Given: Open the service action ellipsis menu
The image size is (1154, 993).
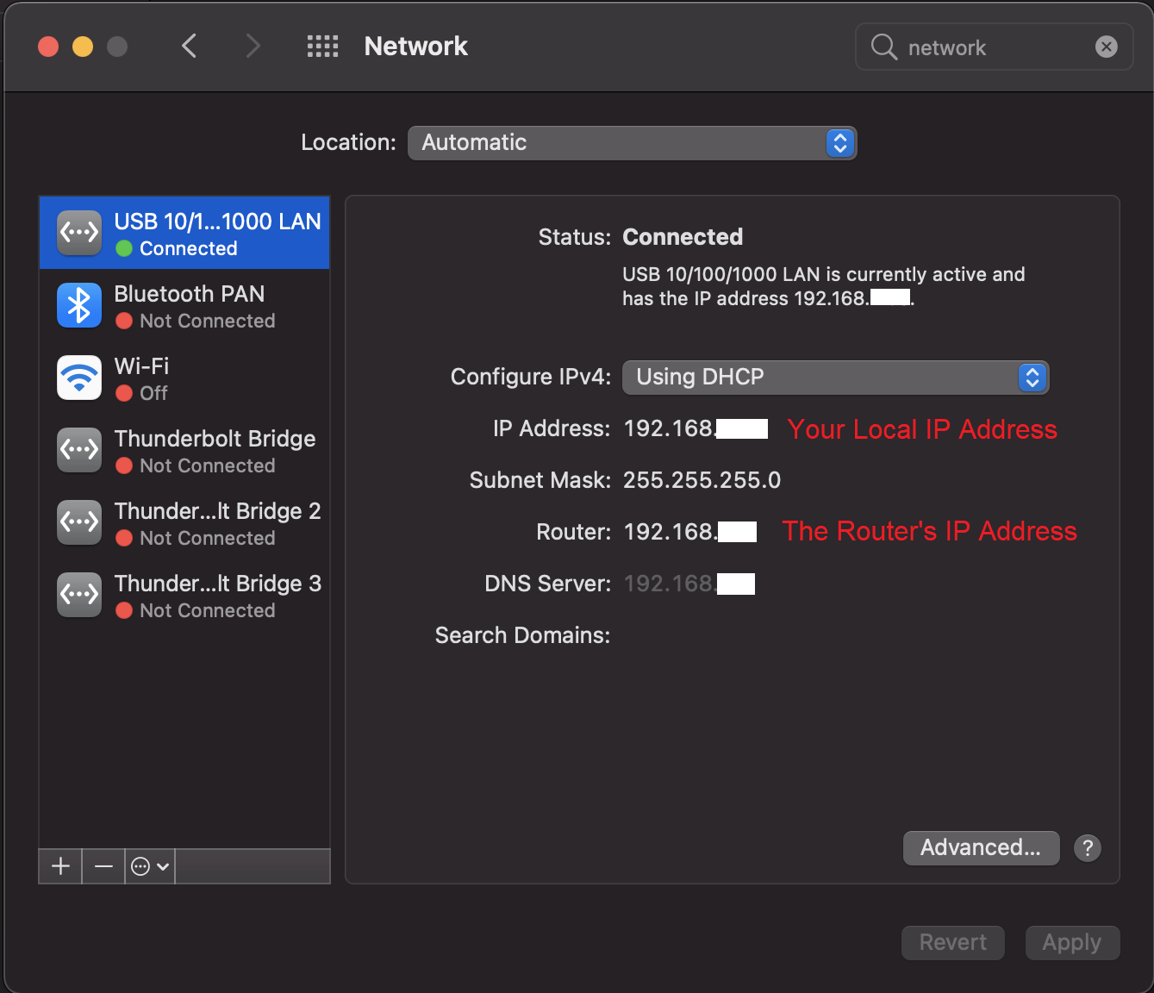Looking at the screenshot, I should click(x=150, y=866).
